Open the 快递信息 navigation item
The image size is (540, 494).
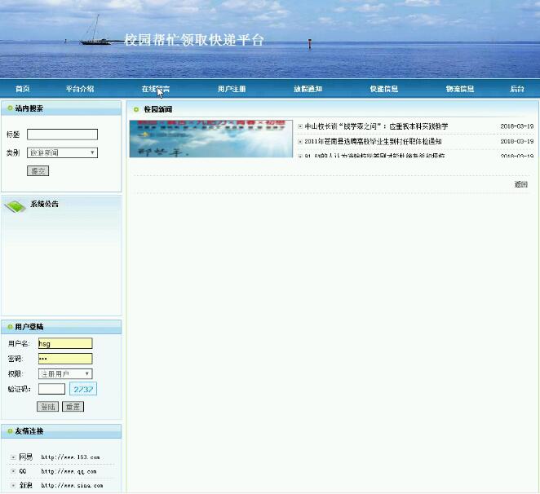coord(384,89)
